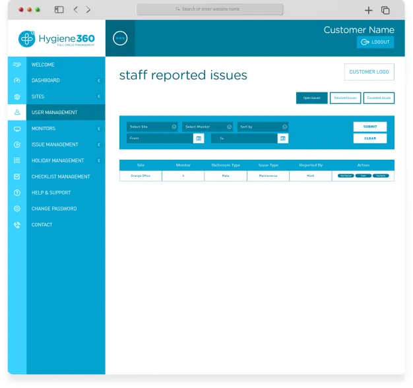Open the Select Site dropdown
This screenshot has width=413, height=388.
click(152, 127)
